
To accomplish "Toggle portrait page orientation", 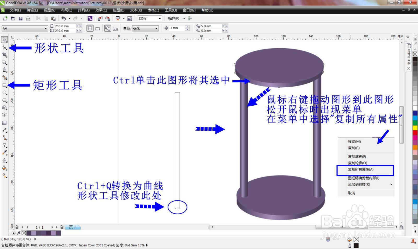I will tap(90, 28).
